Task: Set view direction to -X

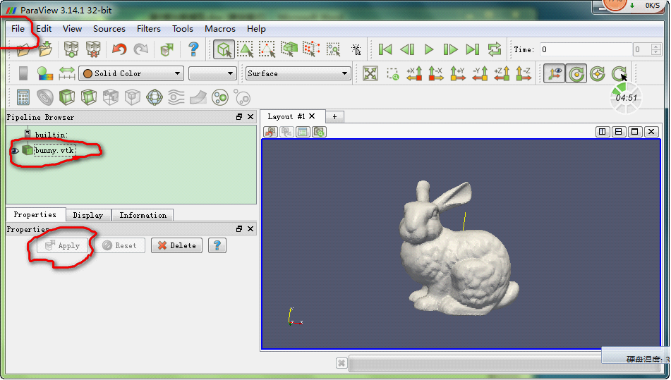Action: pos(436,73)
